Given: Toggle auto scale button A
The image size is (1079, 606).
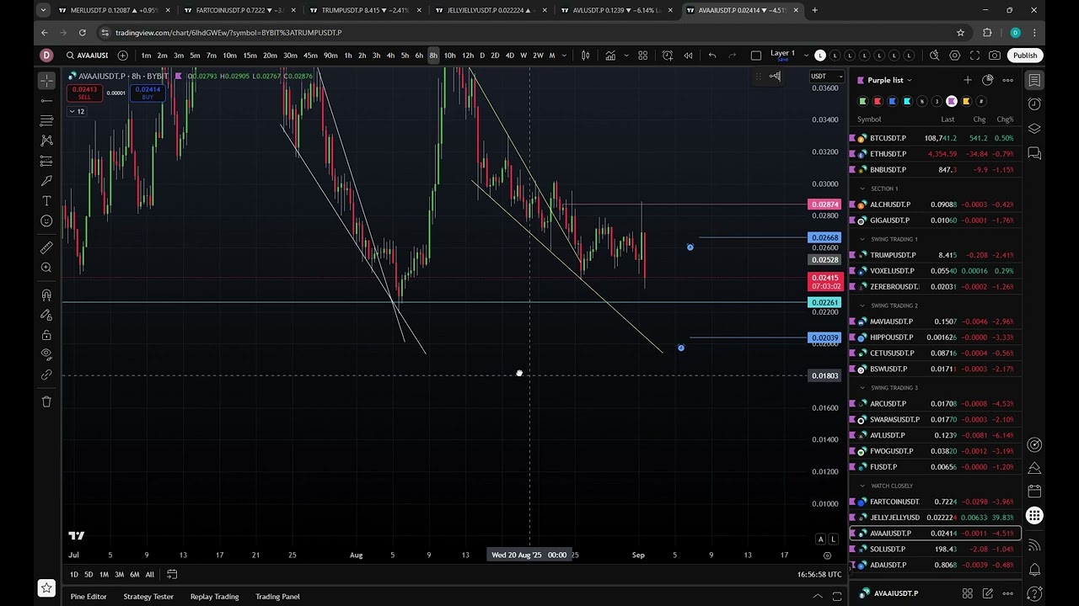Looking at the screenshot, I should [x=820, y=539].
